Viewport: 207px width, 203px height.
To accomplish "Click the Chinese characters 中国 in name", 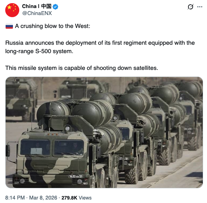I will coord(46,6).
